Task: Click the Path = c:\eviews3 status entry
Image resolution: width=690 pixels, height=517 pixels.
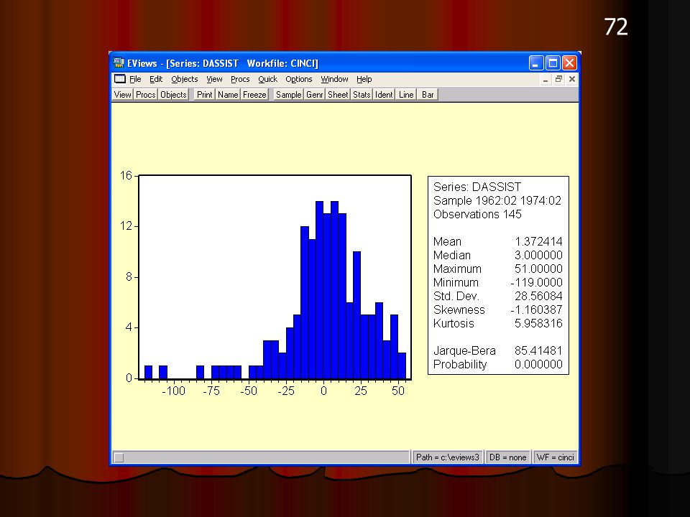Action: [448, 457]
